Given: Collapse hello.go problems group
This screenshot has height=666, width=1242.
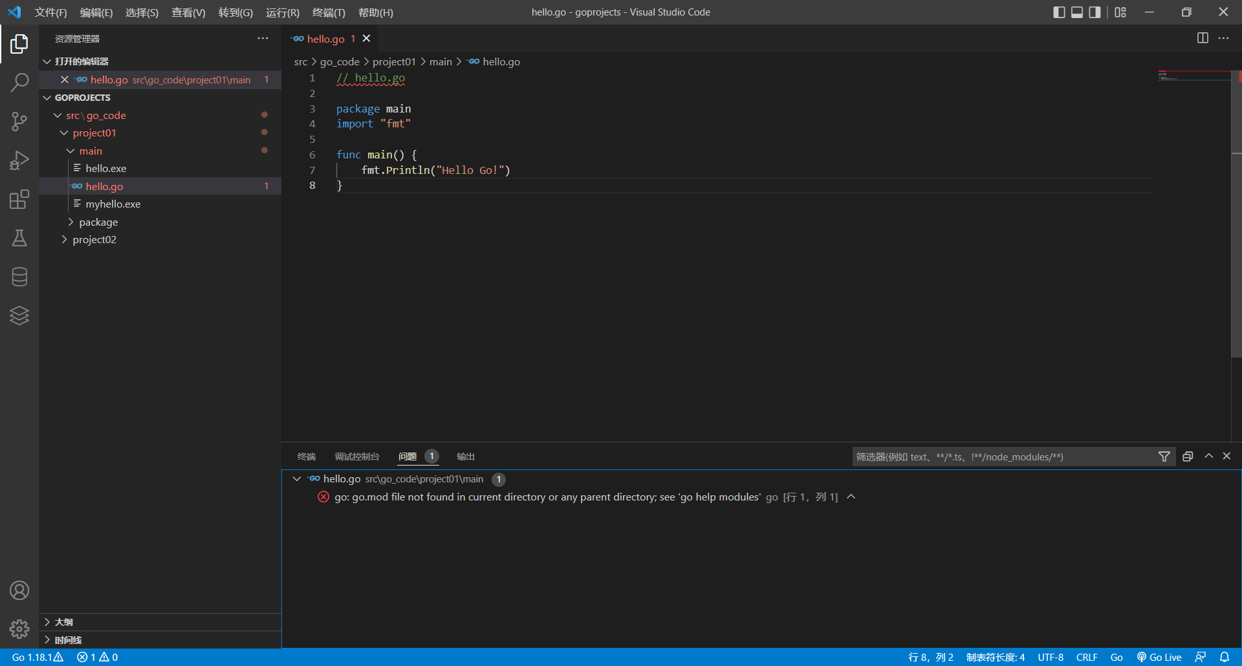Looking at the screenshot, I should (297, 478).
